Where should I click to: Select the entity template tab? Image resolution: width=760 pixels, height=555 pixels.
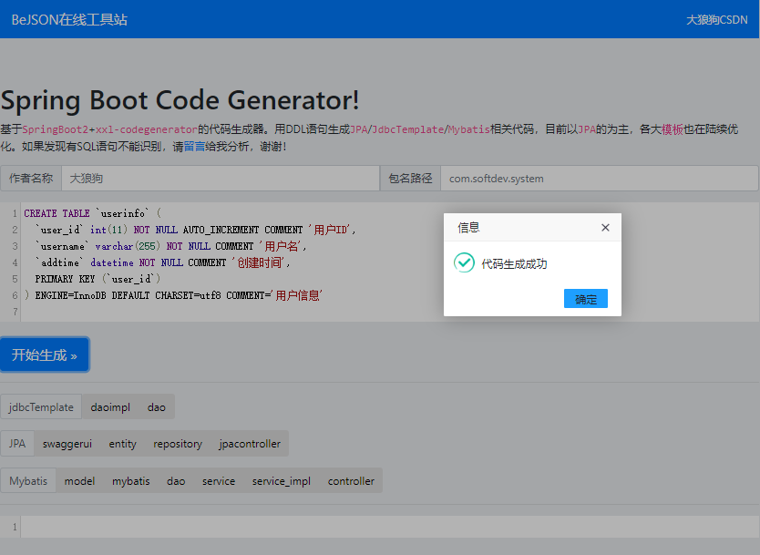[x=122, y=444]
